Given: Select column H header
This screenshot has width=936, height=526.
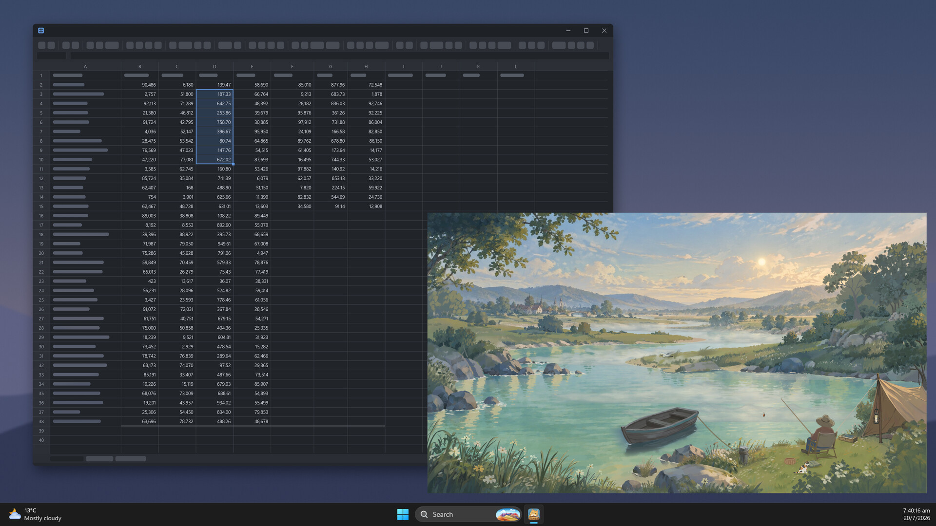Looking at the screenshot, I should [366, 66].
